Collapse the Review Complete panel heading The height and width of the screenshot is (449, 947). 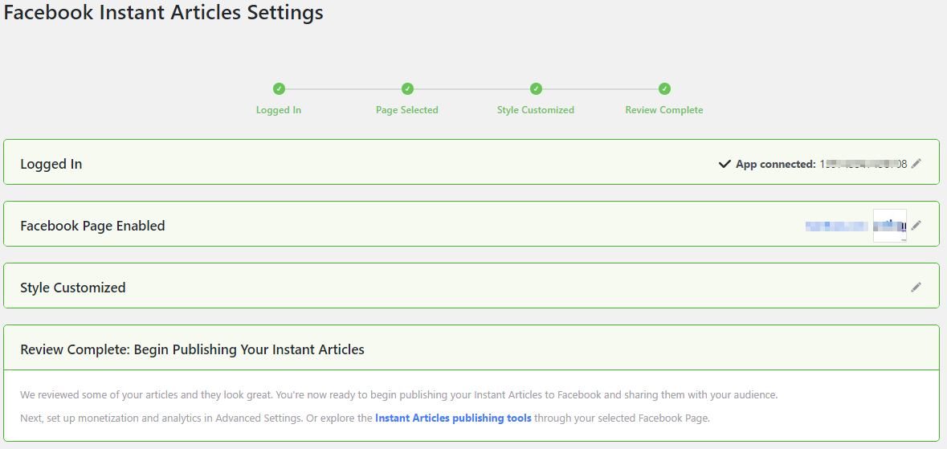click(x=192, y=349)
